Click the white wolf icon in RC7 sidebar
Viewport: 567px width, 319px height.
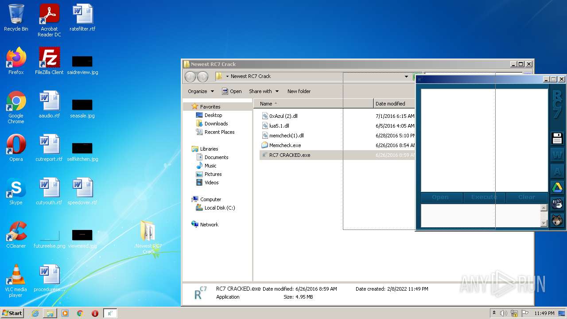[557, 204]
